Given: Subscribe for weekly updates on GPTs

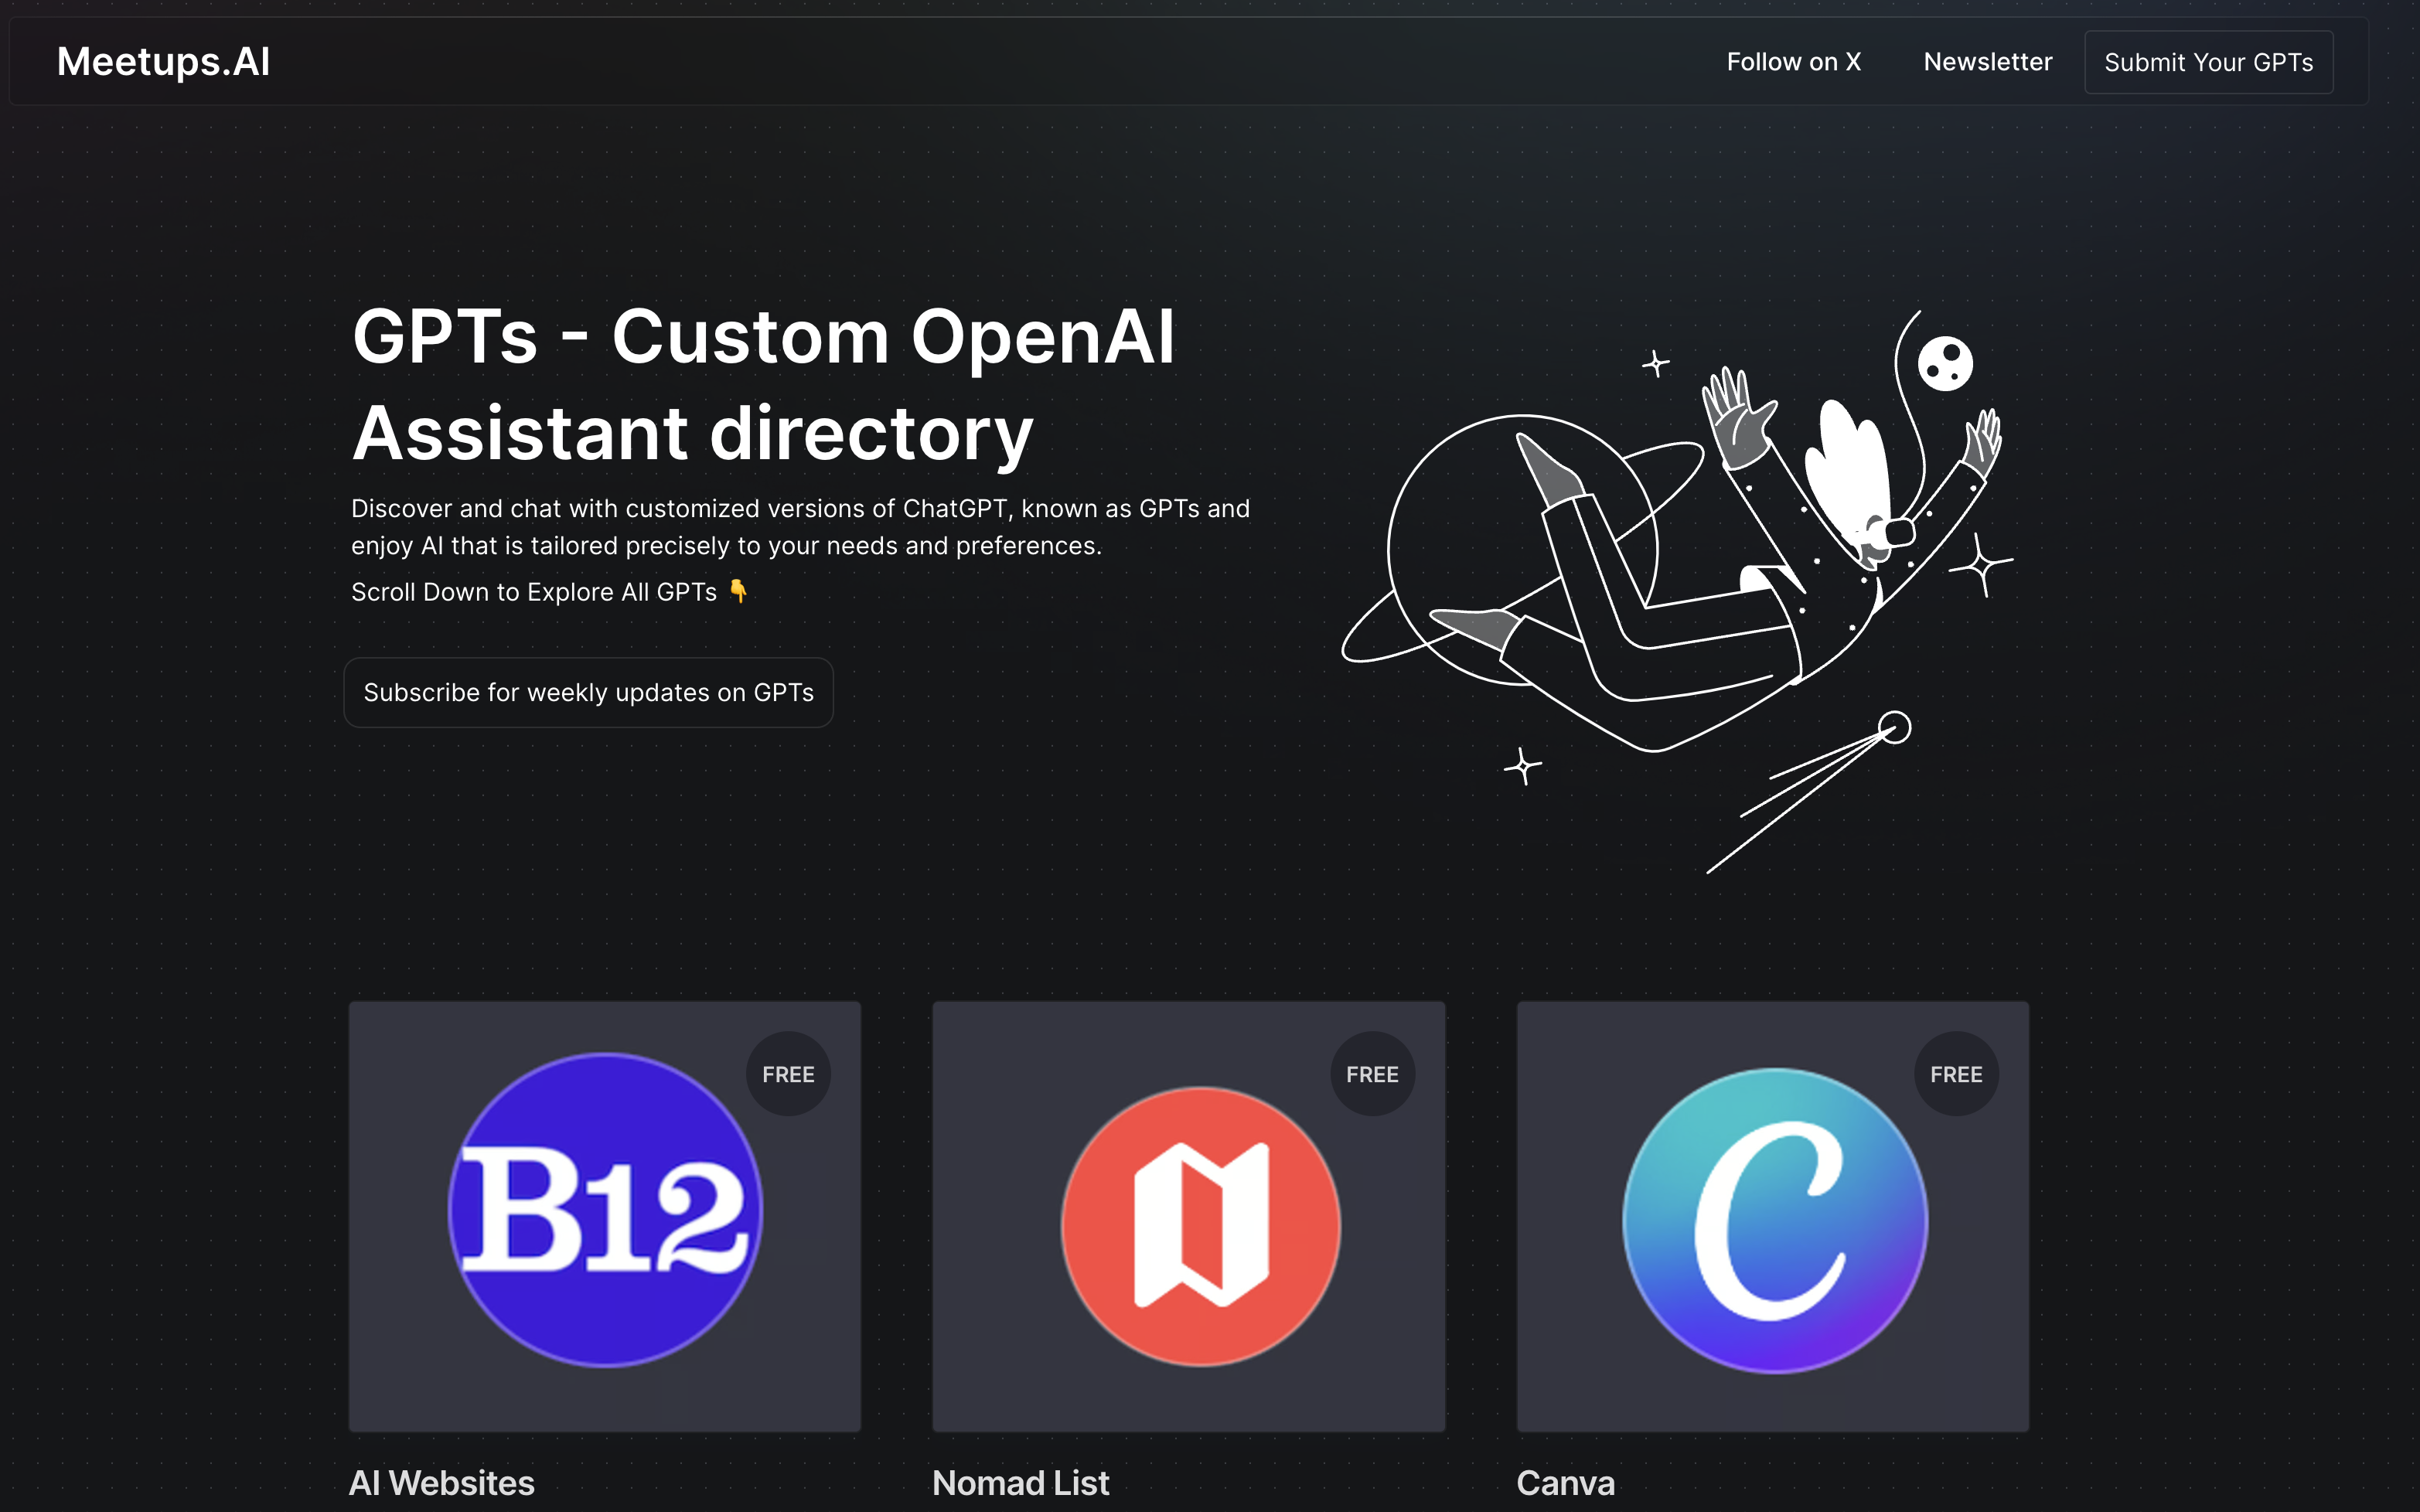Looking at the screenshot, I should click(588, 692).
